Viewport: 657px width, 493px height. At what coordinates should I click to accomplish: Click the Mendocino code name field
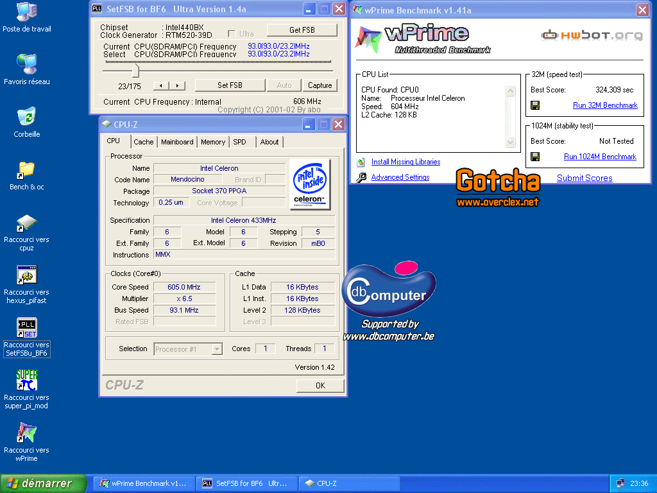click(x=188, y=180)
